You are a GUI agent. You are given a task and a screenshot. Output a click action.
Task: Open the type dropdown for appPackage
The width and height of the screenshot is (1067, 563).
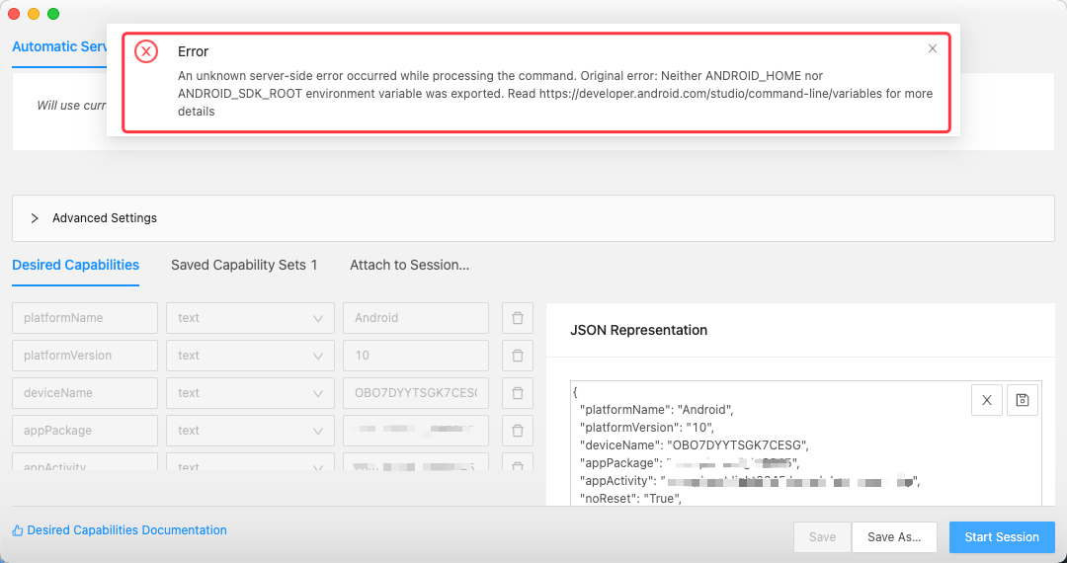[250, 430]
